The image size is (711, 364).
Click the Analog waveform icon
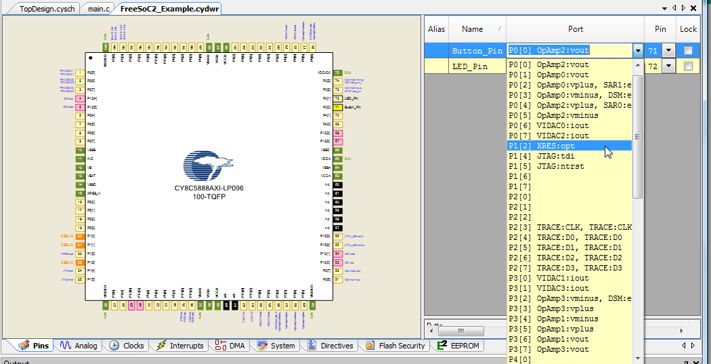(x=66, y=346)
